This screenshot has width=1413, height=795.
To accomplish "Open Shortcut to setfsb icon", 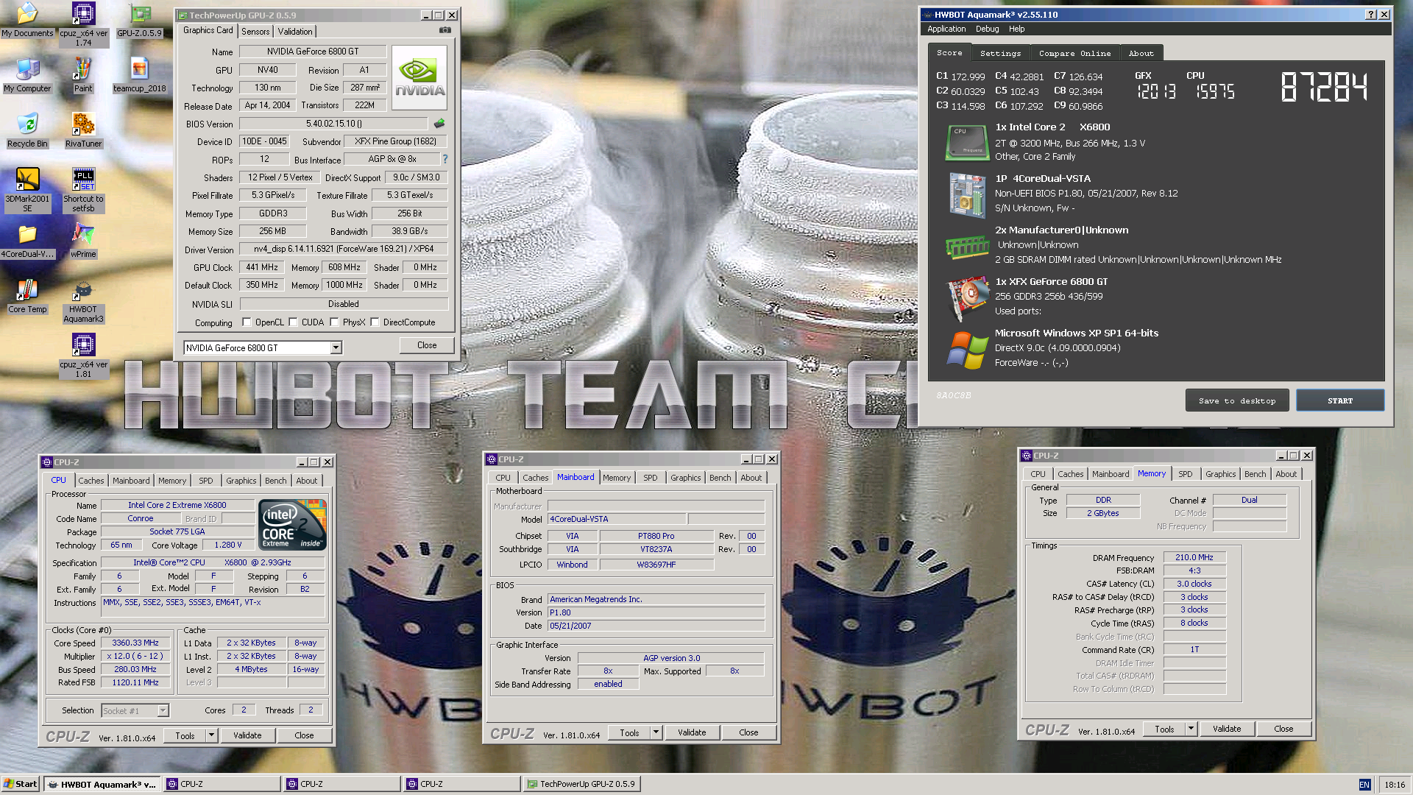I will coord(83,190).
